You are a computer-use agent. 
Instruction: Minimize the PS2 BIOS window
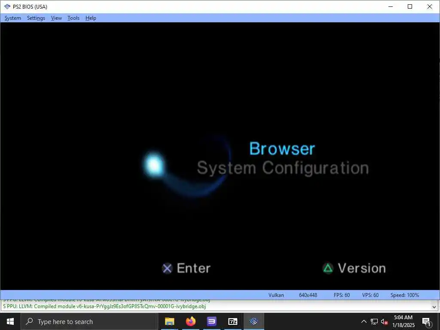390,6
